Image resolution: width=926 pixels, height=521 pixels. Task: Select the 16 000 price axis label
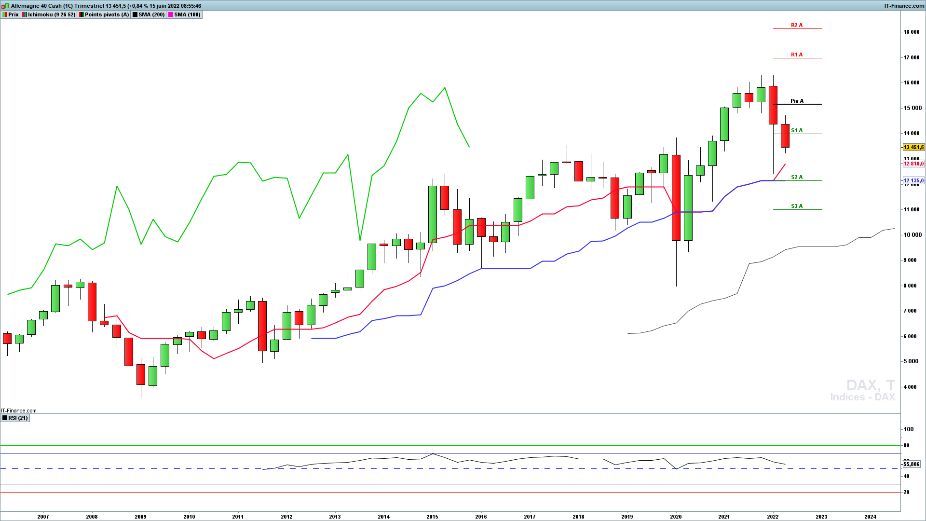pyautogui.click(x=912, y=82)
